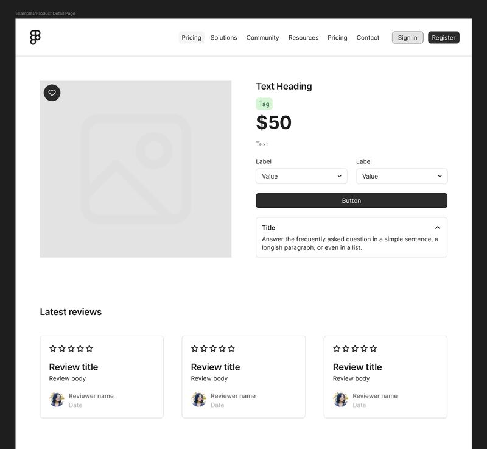Click the Sign in button
The image size is (487, 449).
(407, 38)
